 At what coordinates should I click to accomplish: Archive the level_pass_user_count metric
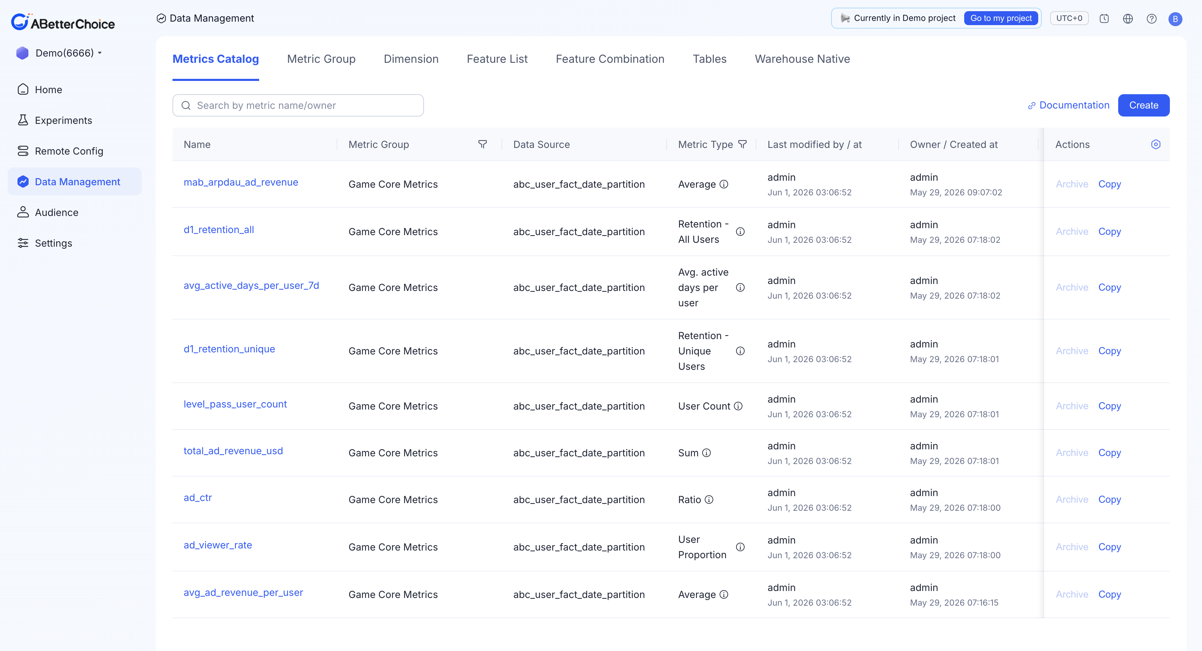click(1072, 406)
